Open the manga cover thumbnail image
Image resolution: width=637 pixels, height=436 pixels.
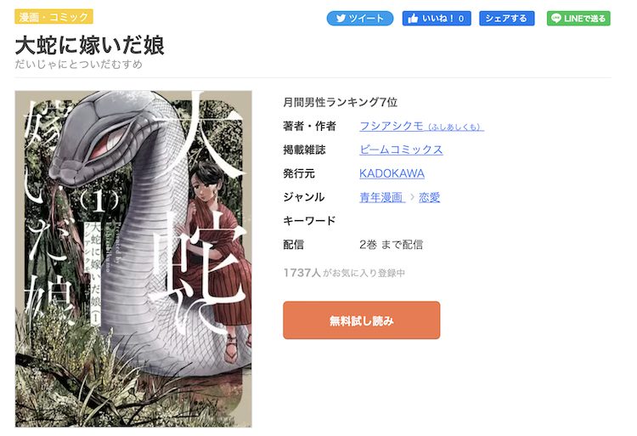click(133, 259)
